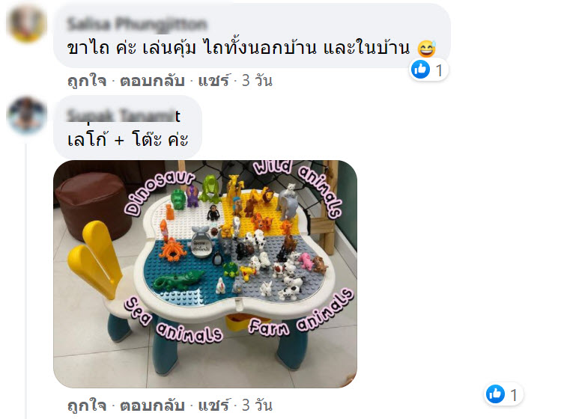This screenshot has width=561, height=419.
Task: Click the 3 วัน timestamp of first comment
Action: [x=257, y=81]
